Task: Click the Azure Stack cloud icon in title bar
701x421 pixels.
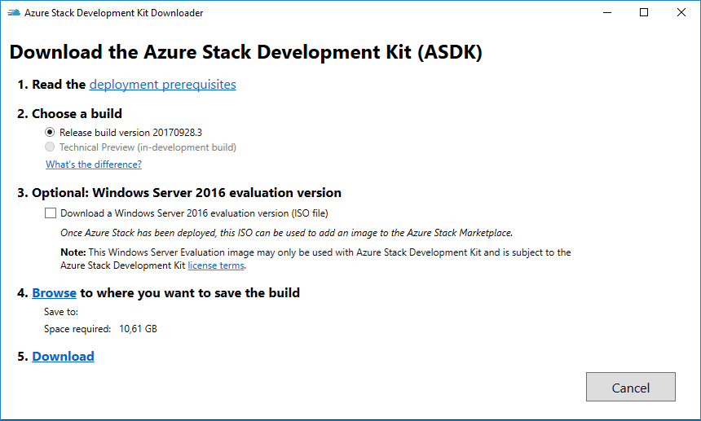Action: coord(14,12)
